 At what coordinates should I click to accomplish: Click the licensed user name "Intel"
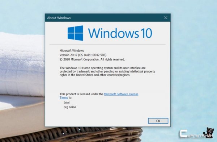click(x=67, y=103)
